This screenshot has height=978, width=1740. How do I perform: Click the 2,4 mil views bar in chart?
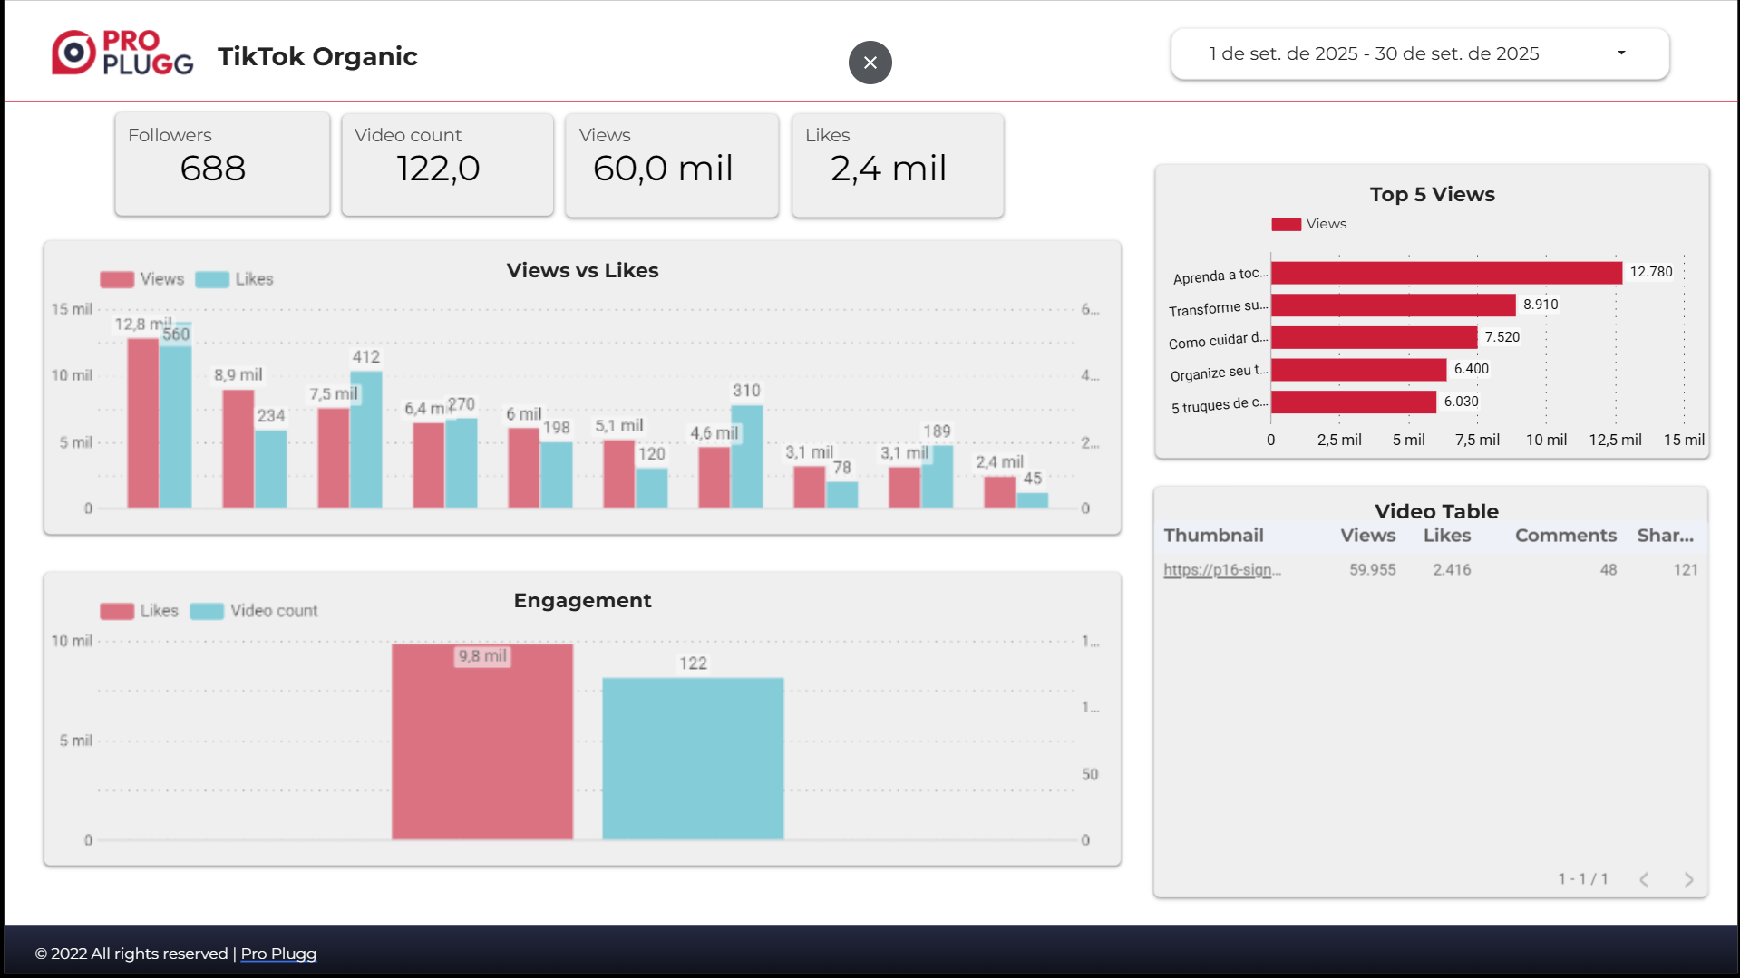(x=1000, y=492)
